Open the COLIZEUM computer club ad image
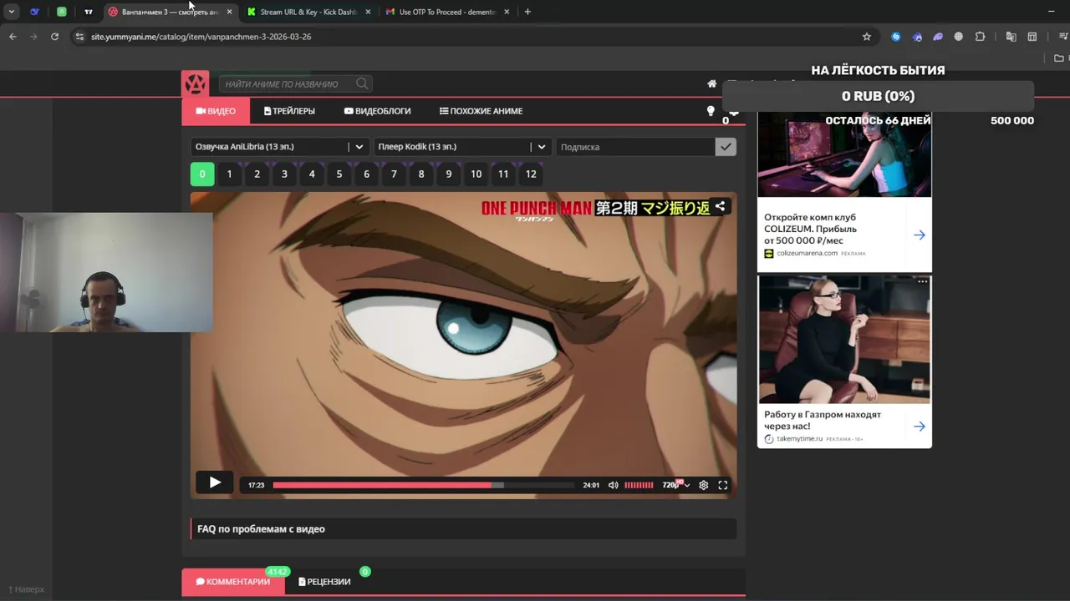The width and height of the screenshot is (1070, 601). (844, 154)
